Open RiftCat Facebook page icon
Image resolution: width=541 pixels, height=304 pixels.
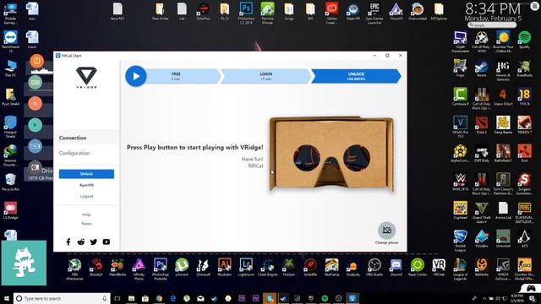coord(68,242)
